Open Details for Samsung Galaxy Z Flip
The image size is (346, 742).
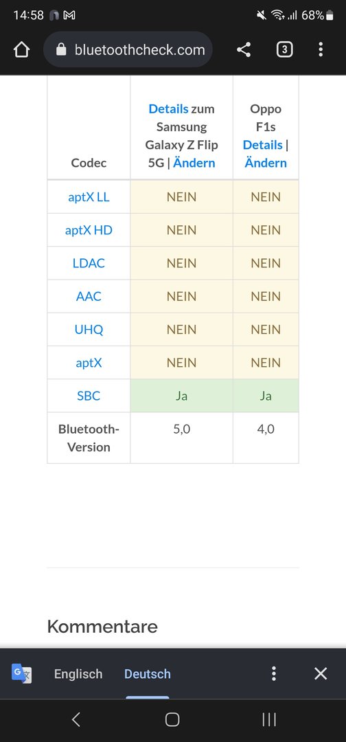point(168,109)
